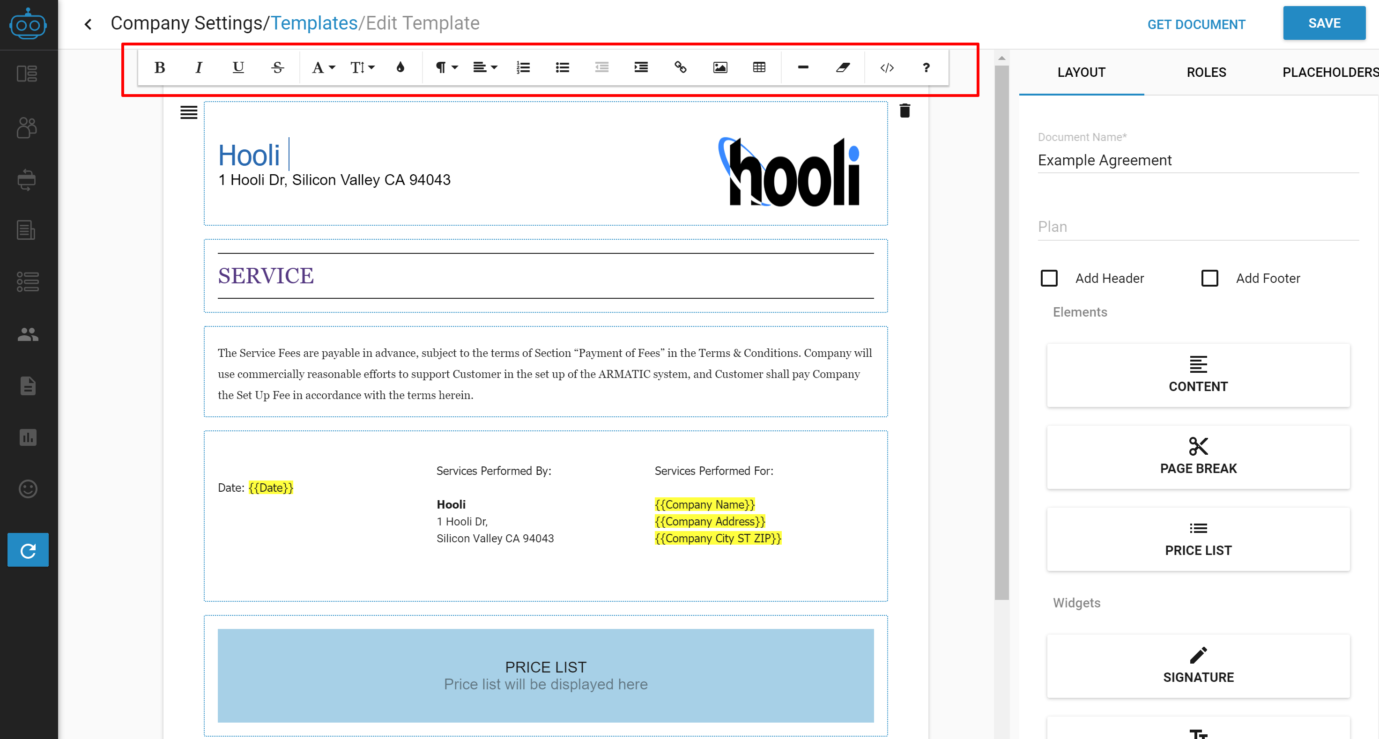Click the {{Company City ST ZIP}} placeholder
This screenshot has width=1379, height=739.
[718, 539]
